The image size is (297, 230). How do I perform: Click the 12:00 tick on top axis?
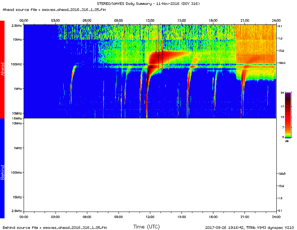click(x=150, y=20)
